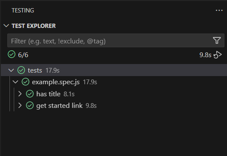Expand the has title test
227x156 pixels.
click(x=20, y=94)
